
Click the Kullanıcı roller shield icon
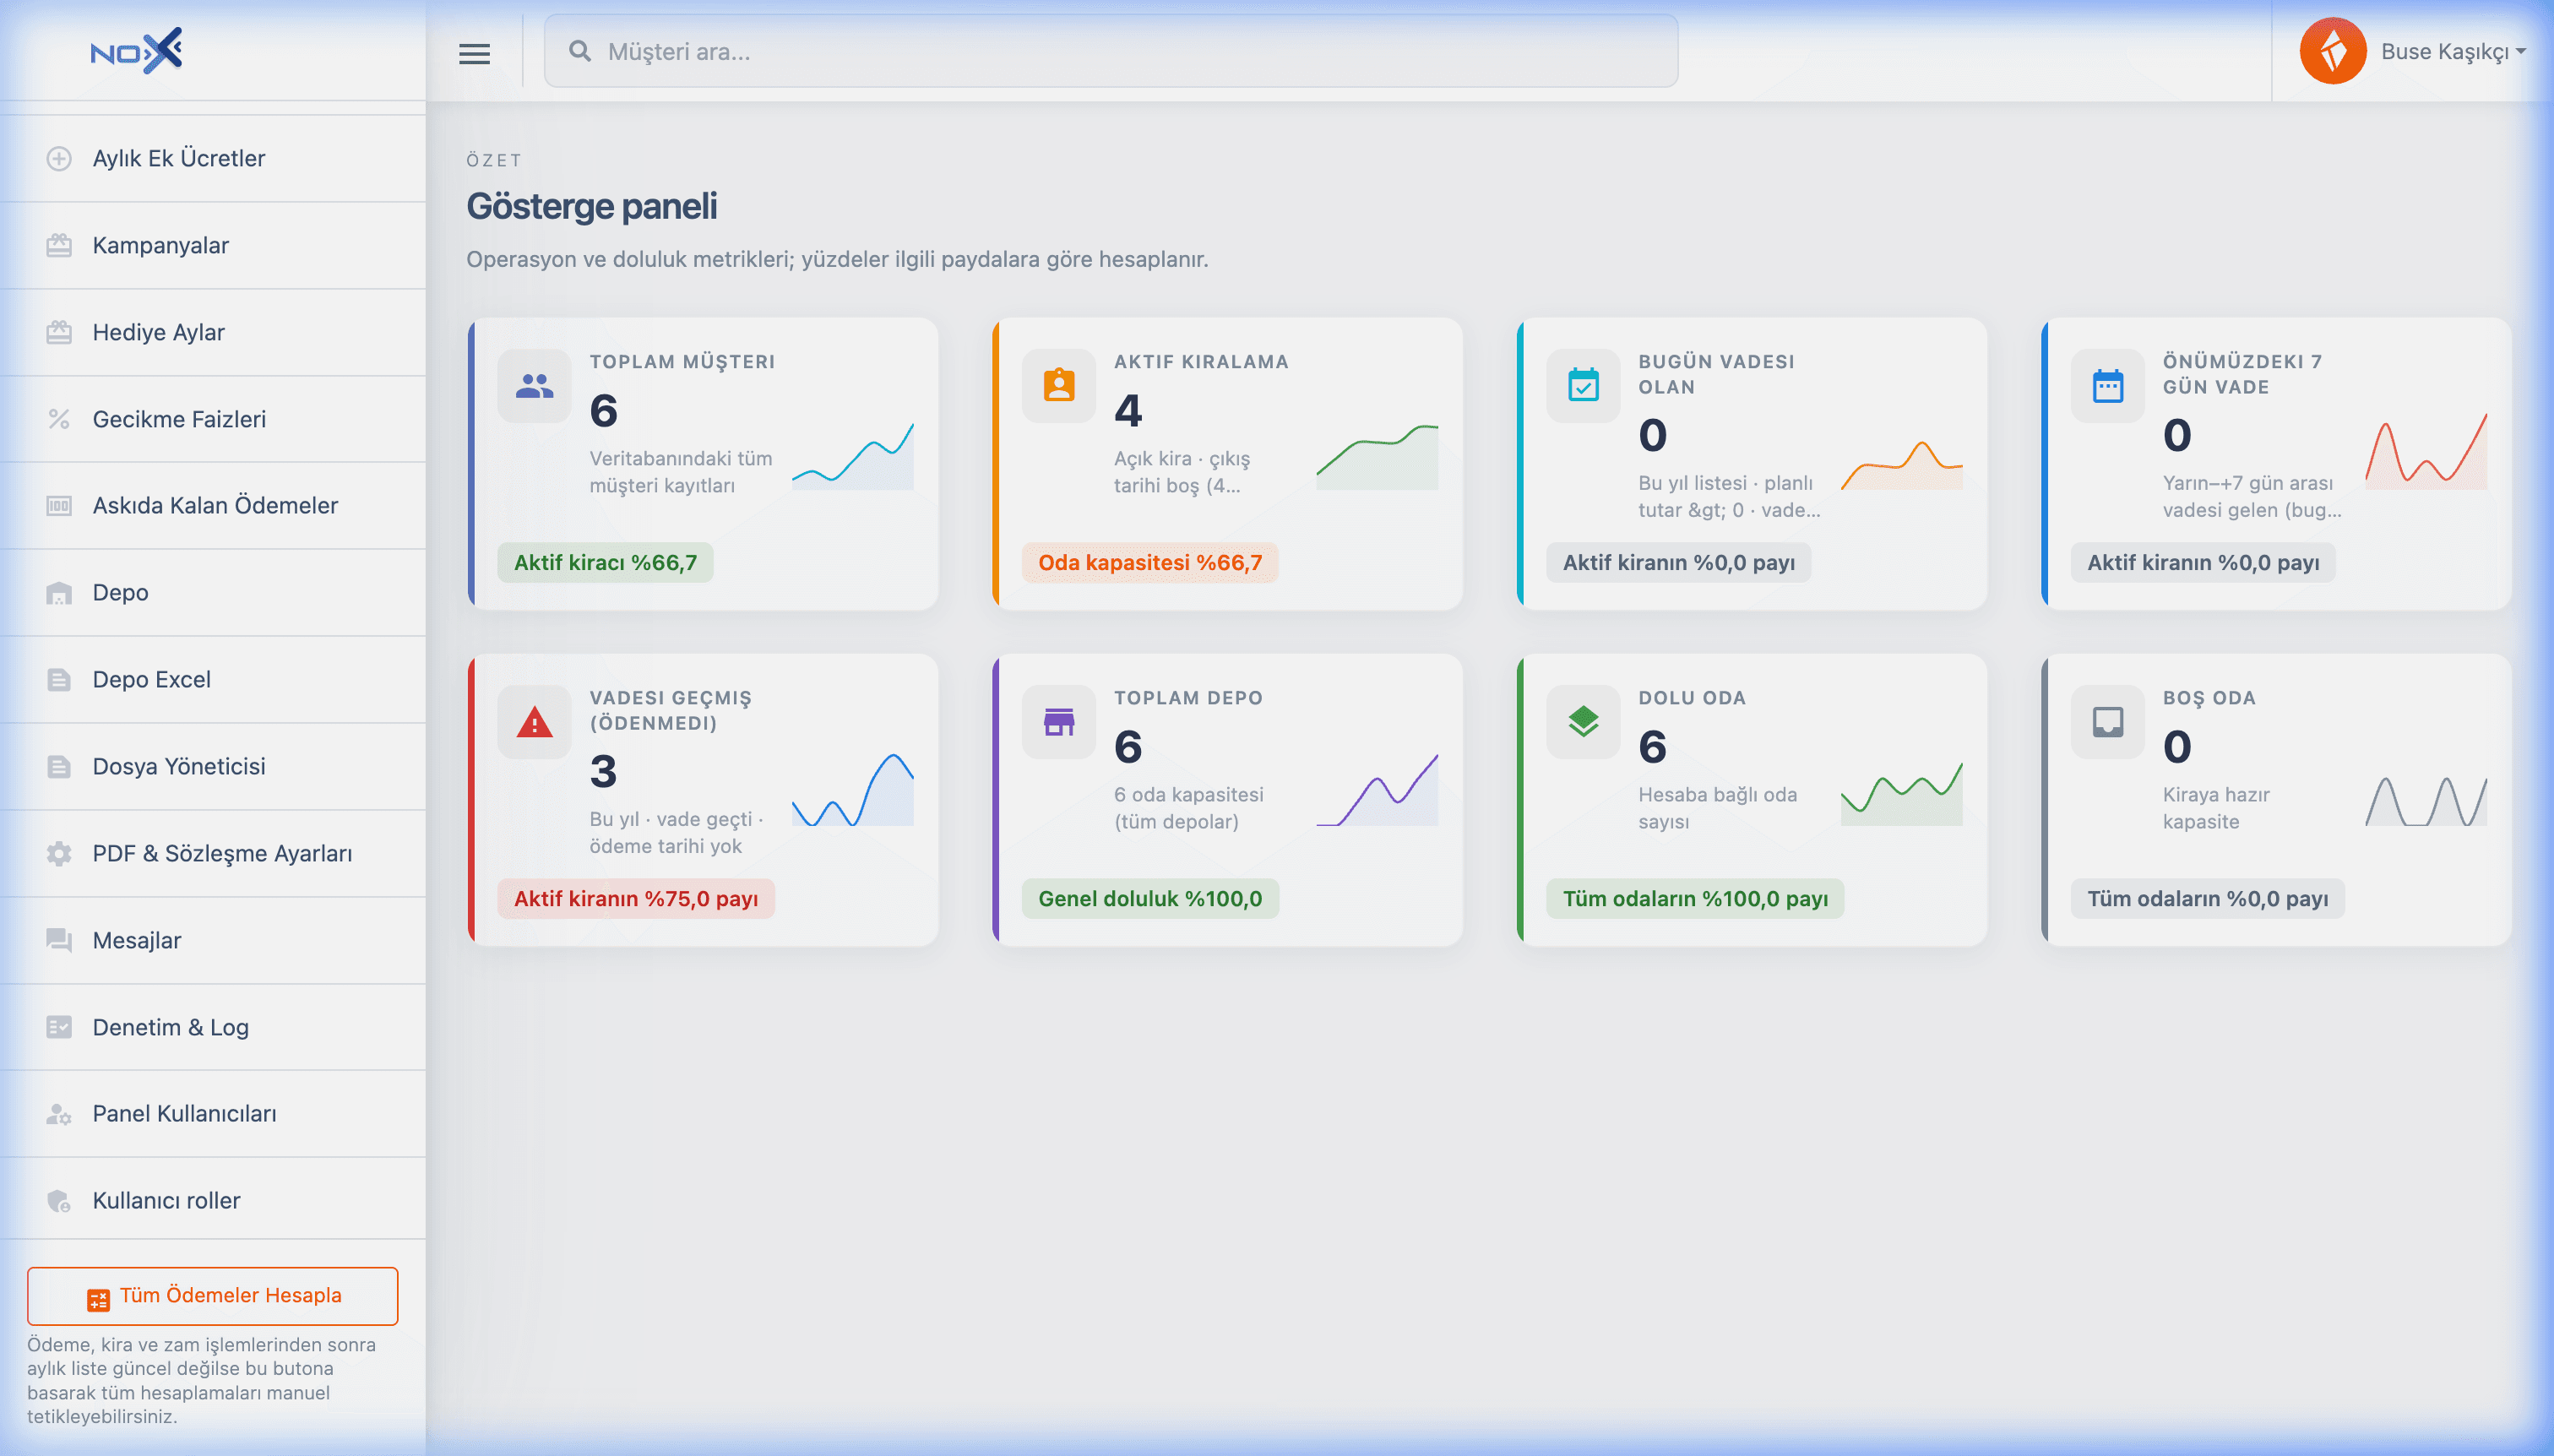coord(59,1200)
